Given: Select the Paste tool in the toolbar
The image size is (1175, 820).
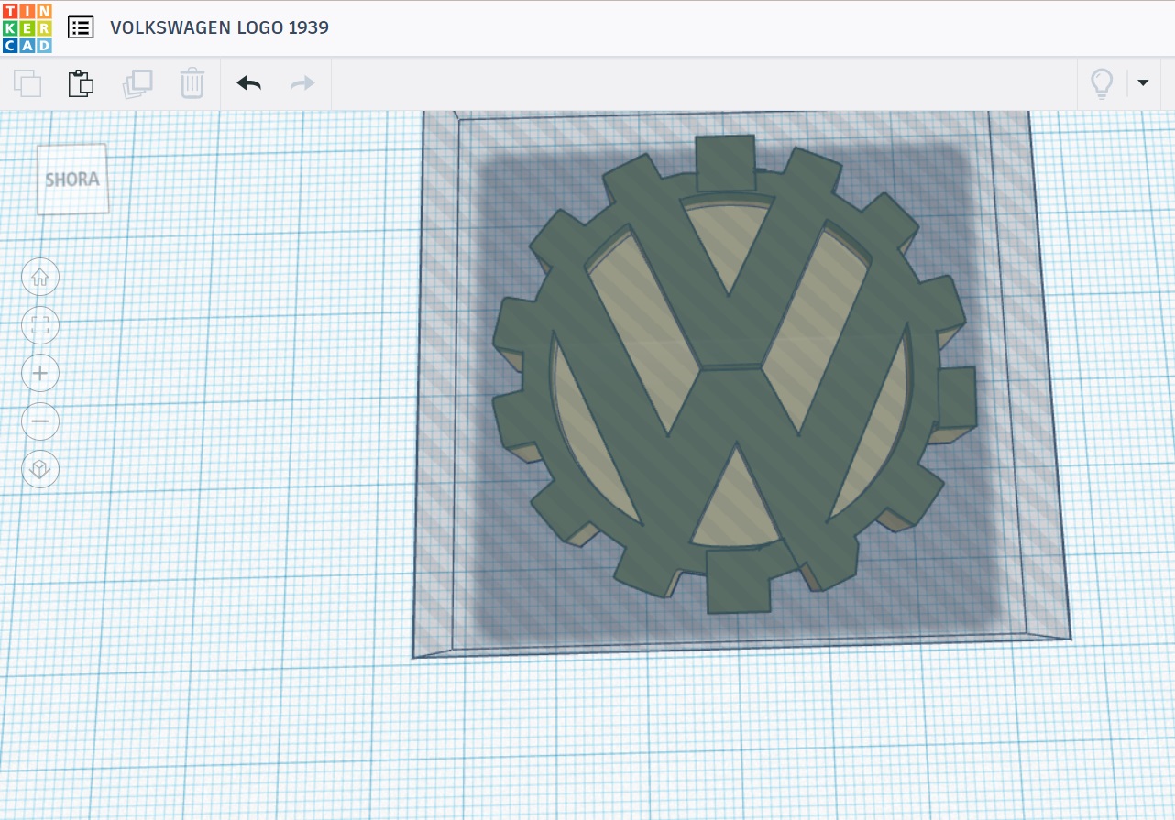Looking at the screenshot, I should coord(81,82).
